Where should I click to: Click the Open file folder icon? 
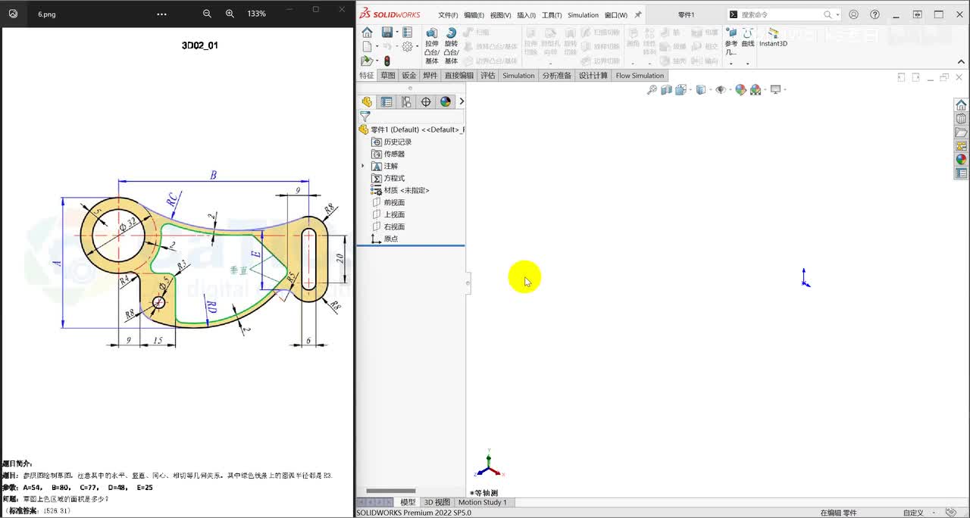[367, 61]
